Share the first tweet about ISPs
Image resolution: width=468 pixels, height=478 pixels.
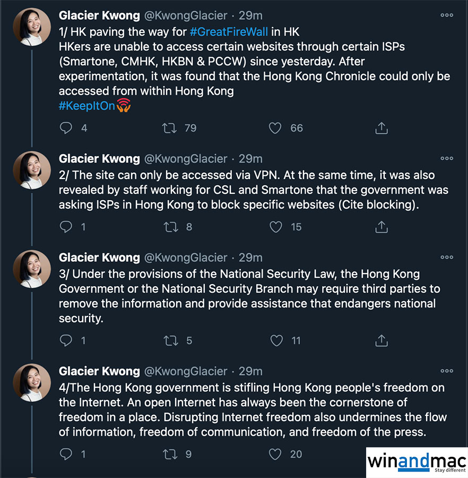[382, 128]
